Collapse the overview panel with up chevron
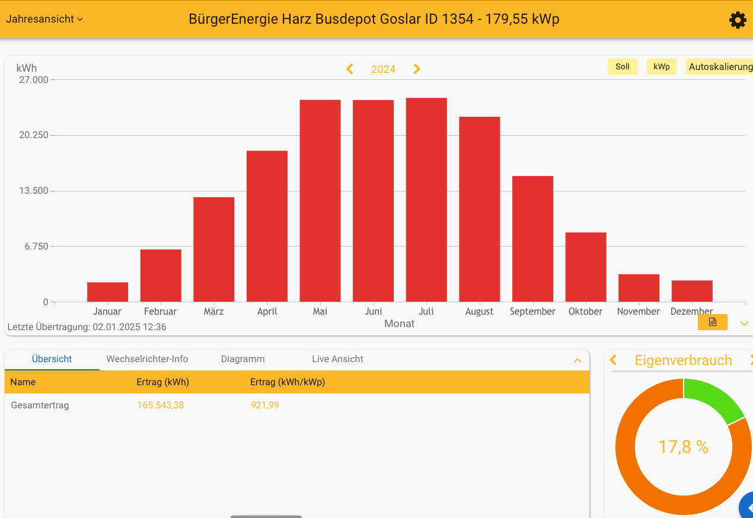This screenshot has width=753, height=518. tap(577, 361)
